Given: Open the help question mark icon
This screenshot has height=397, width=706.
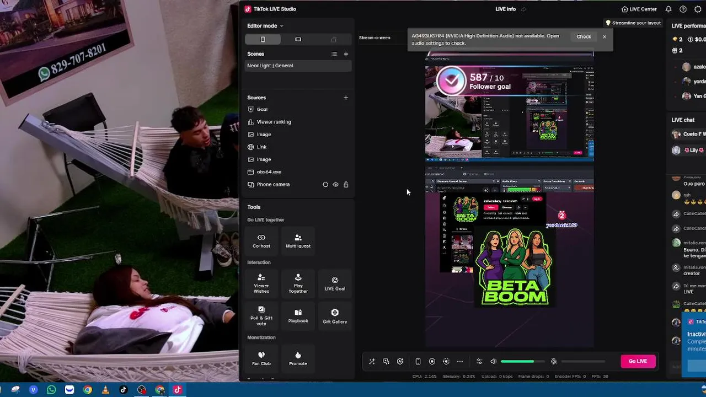Looking at the screenshot, I should pos(683,9).
